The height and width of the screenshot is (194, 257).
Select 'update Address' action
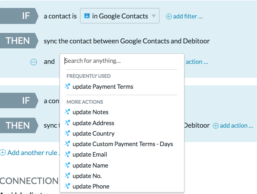(93, 123)
